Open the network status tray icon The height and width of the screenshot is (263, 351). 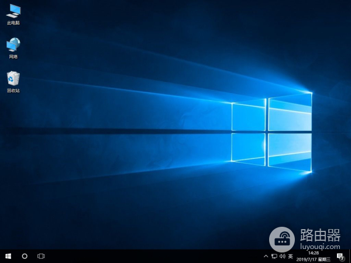tap(274, 256)
